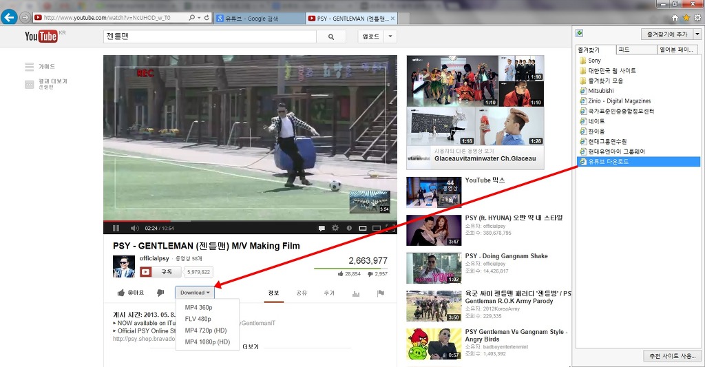
Task: Expand the Download dropdown button
Action: pos(195,293)
